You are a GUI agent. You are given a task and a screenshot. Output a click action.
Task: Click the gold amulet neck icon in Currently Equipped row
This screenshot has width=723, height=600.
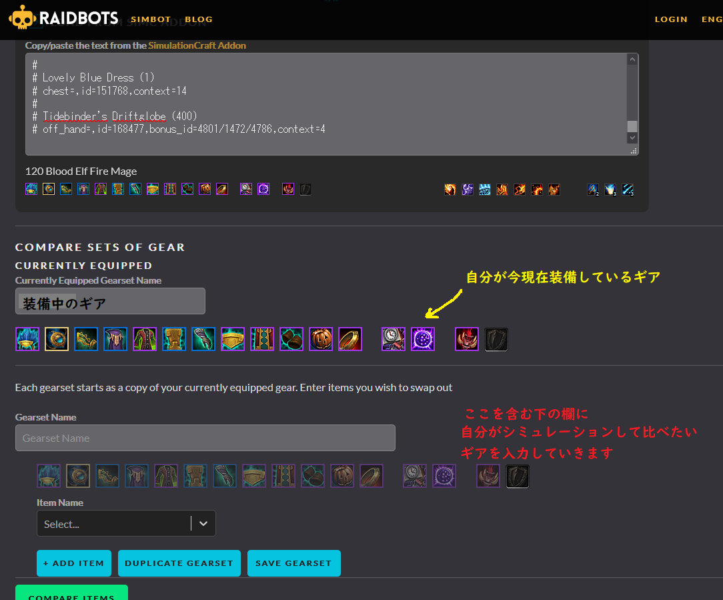57,339
